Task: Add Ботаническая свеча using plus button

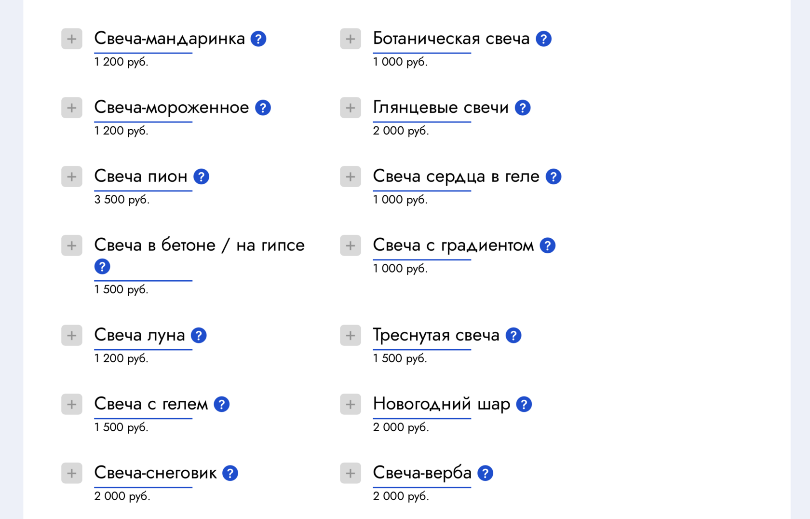Action: [351, 39]
